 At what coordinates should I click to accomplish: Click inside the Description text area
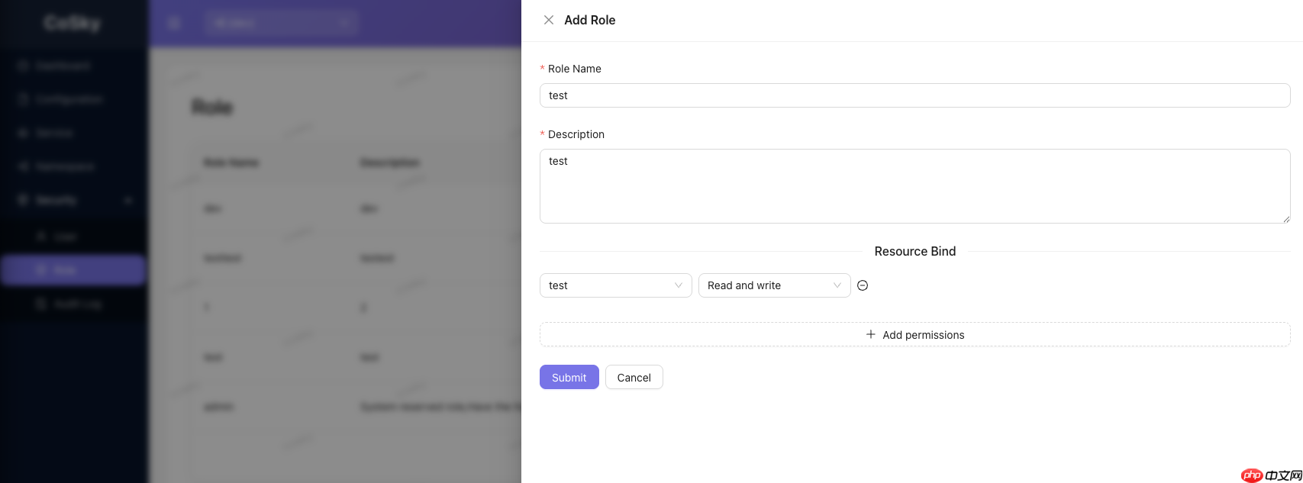914,185
